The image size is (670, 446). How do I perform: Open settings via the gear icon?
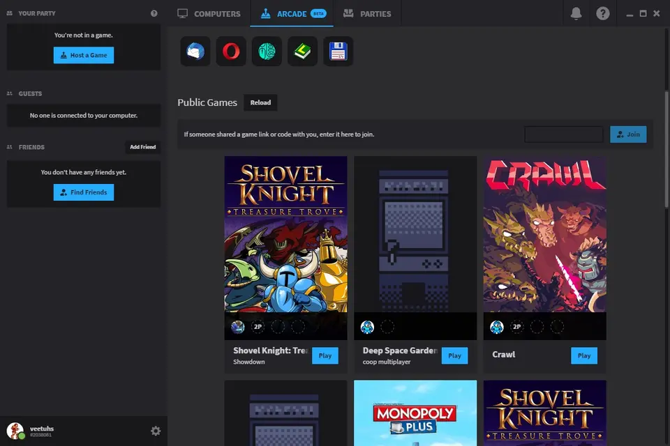pyautogui.click(x=156, y=431)
